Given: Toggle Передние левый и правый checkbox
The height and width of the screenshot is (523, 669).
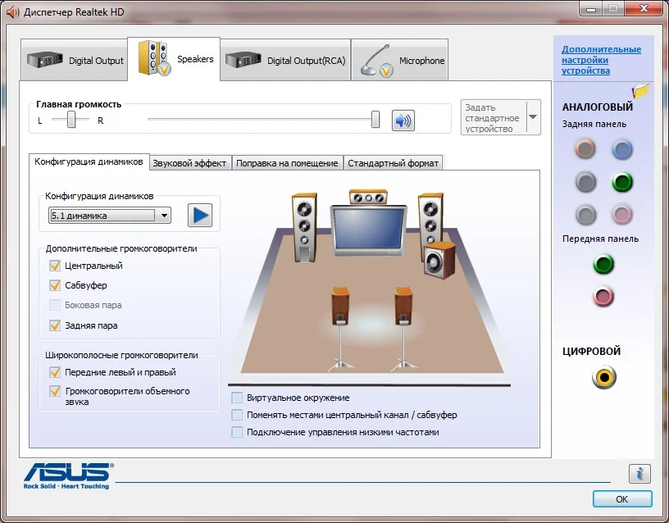Looking at the screenshot, I should (55, 372).
